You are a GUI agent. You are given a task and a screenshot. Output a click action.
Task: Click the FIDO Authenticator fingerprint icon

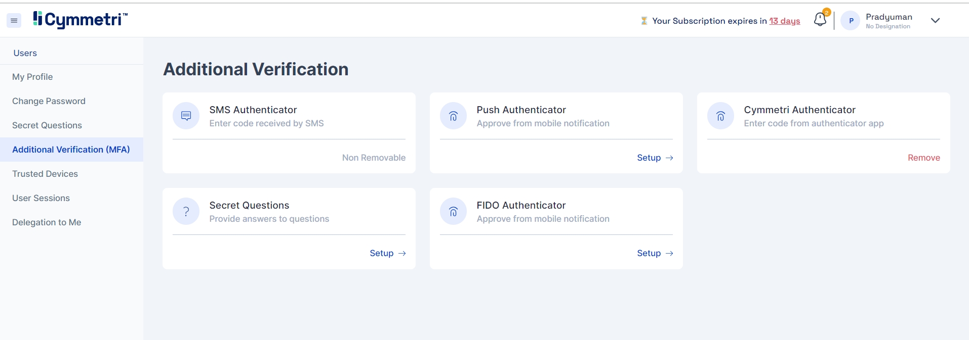pos(453,212)
